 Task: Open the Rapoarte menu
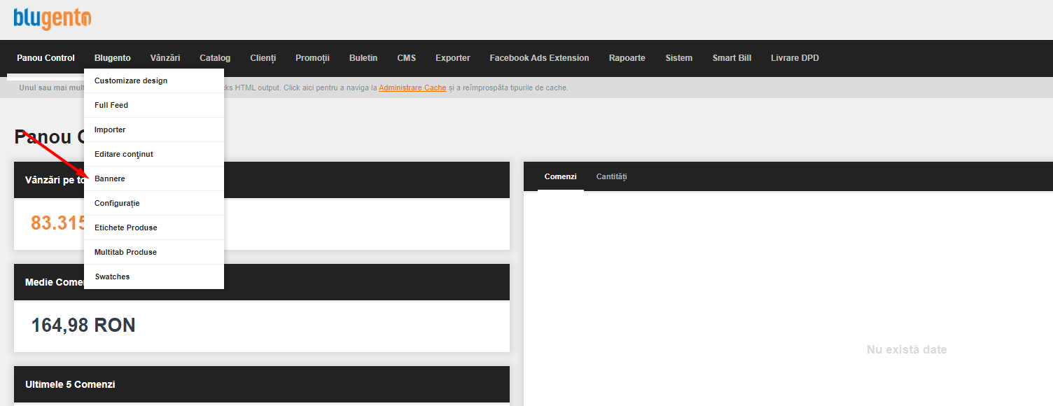click(627, 58)
